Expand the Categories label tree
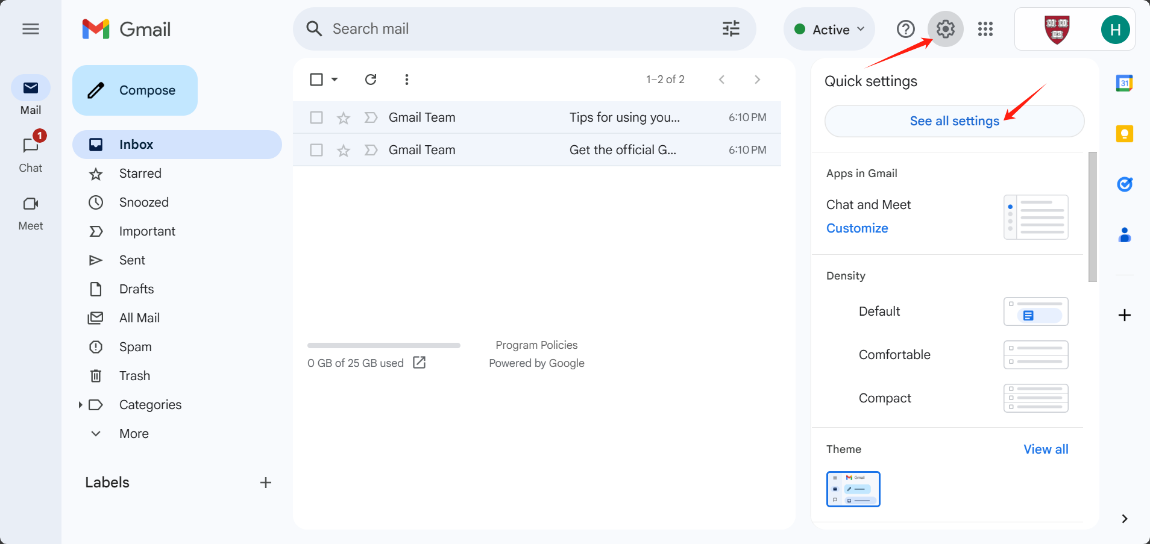The width and height of the screenshot is (1150, 544). [x=80, y=405]
